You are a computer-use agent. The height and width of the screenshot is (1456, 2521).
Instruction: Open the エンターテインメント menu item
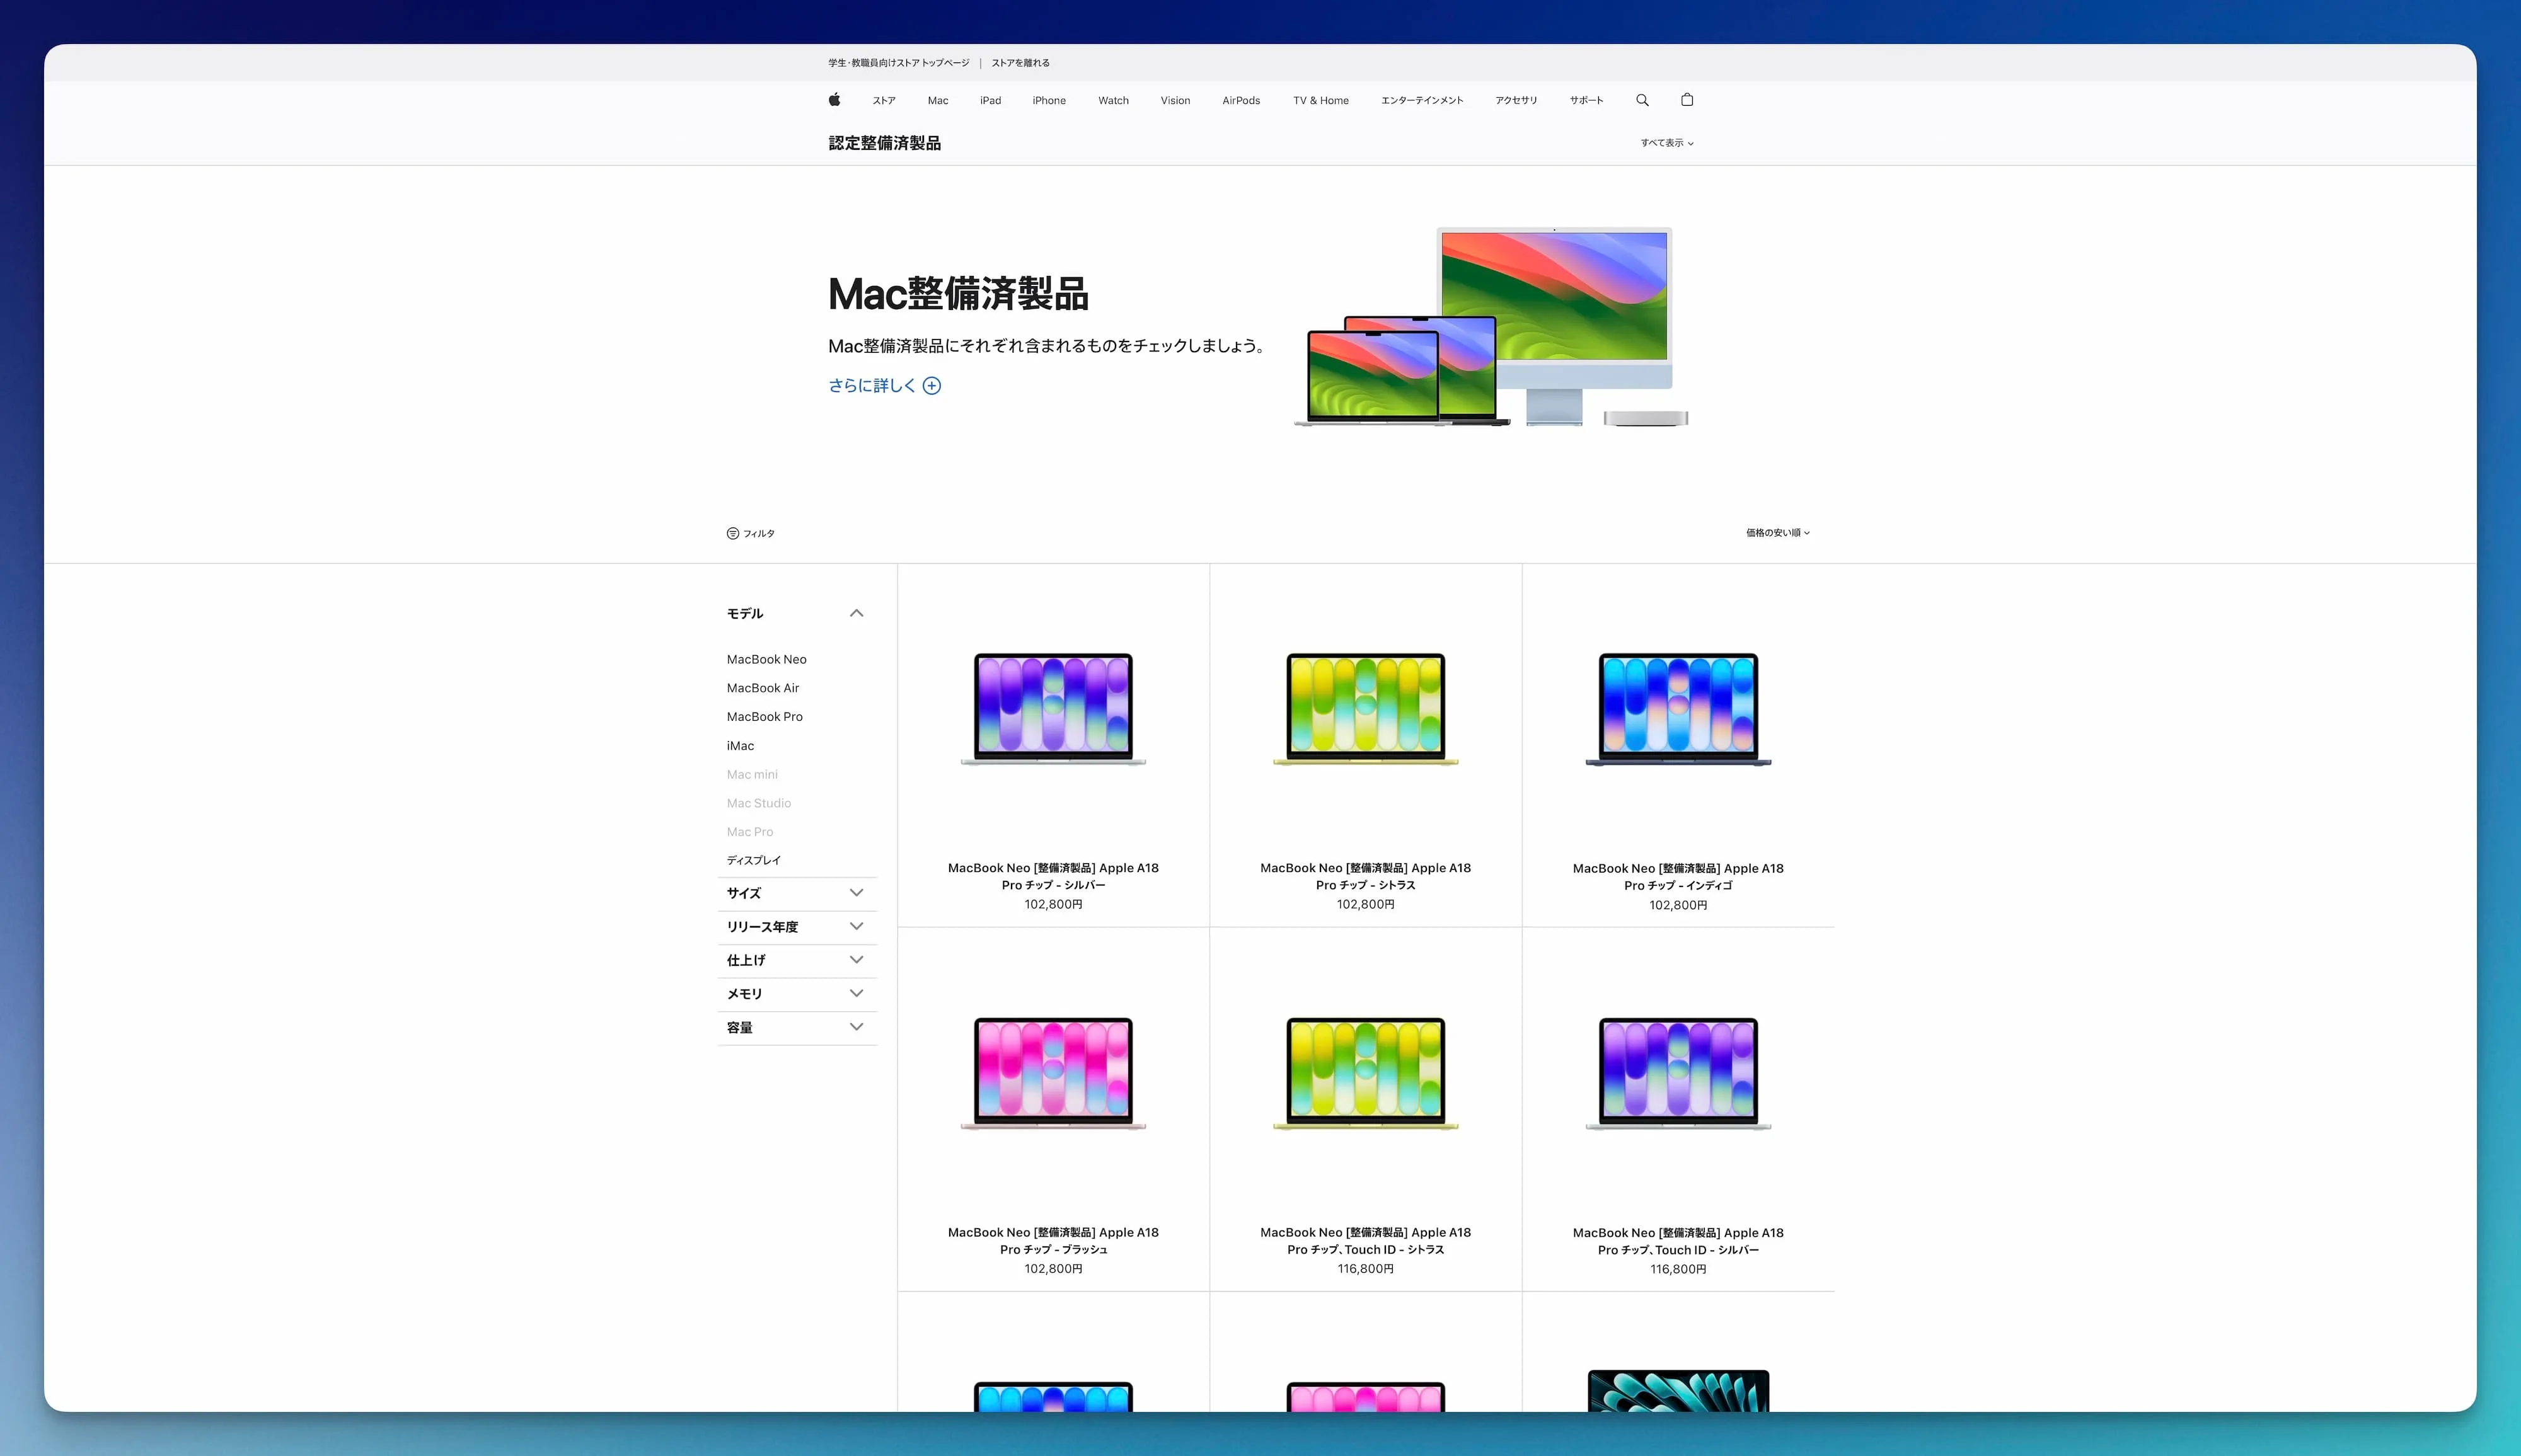pos(1422,100)
